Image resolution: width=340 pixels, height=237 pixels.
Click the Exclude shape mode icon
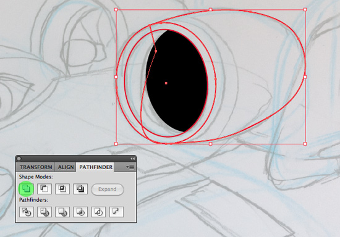80,189
